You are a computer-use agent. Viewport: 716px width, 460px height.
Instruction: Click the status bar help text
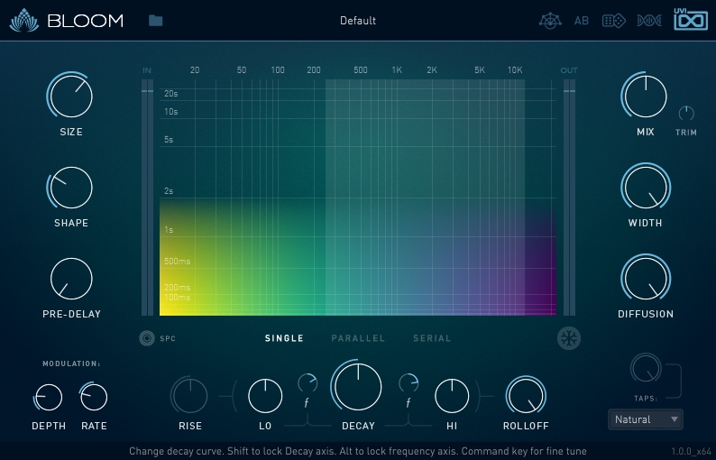[x=357, y=451]
